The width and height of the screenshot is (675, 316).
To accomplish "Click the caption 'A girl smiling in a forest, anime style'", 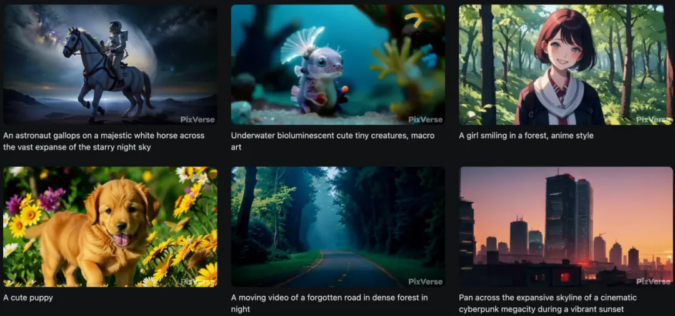I will (x=526, y=136).
